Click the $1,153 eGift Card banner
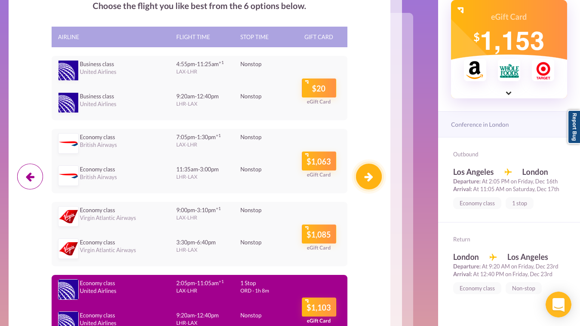The height and width of the screenshot is (326, 580). pyautogui.click(x=509, y=34)
